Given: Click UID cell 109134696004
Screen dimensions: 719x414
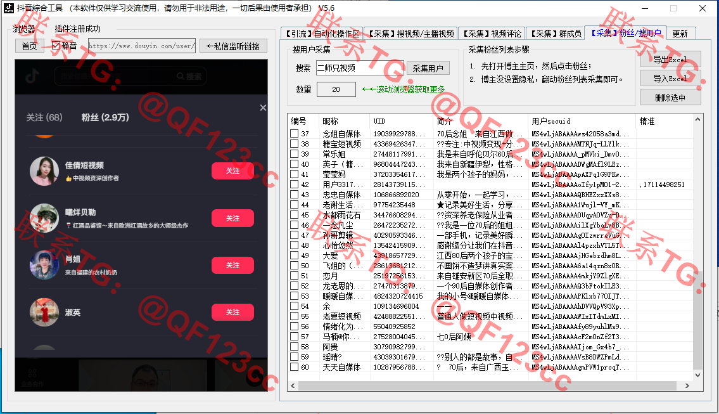Looking at the screenshot, I should pyautogui.click(x=396, y=306).
